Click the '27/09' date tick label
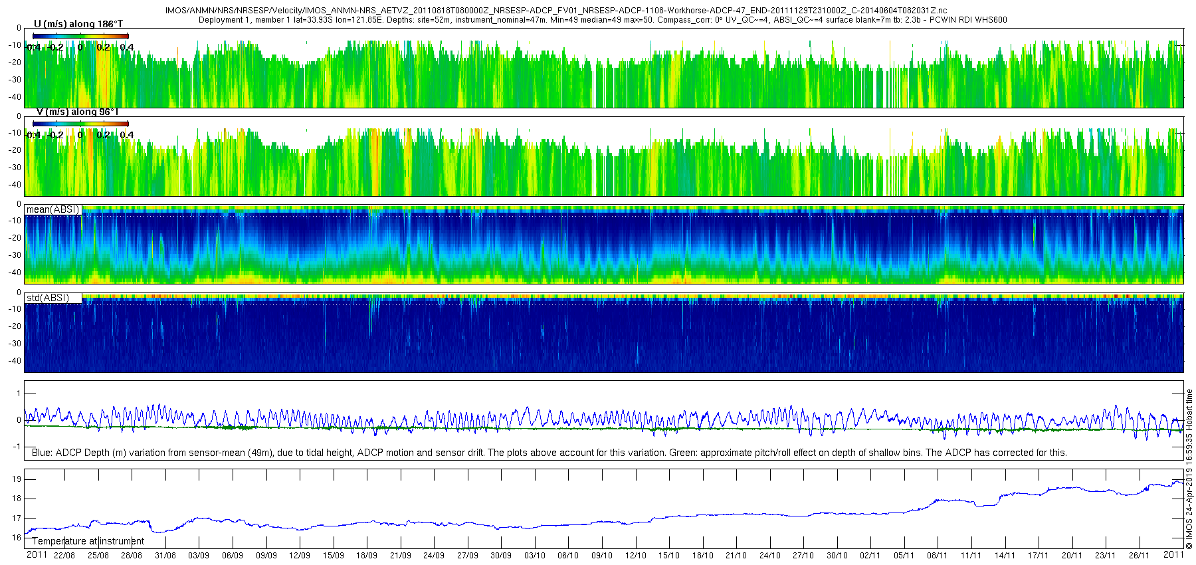This screenshot has width=1196, height=565. coord(468,556)
